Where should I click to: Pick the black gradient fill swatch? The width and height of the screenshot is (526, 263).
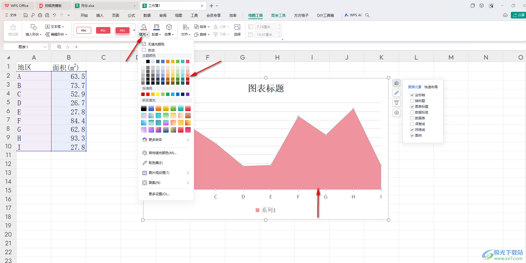tap(144, 108)
